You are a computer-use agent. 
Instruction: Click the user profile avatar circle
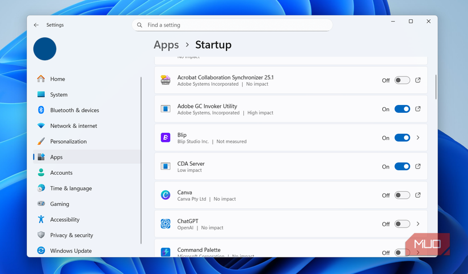click(x=45, y=49)
